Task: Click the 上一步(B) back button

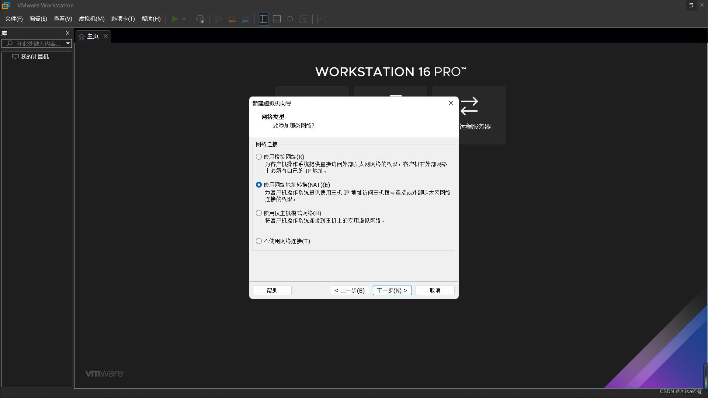Action: (349, 290)
